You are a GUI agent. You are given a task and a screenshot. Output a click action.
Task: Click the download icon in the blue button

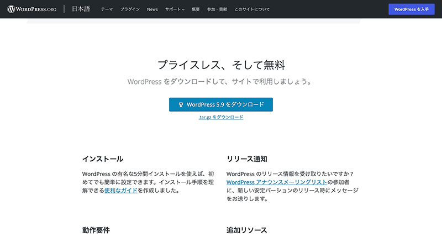pyautogui.click(x=181, y=104)
